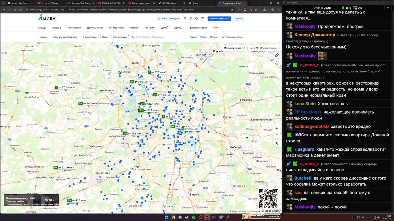Click username kotikbegemotik0 in chat
The width and height of the screenshot is (394, 221).
pyautogui.click(x=312, y=126)
